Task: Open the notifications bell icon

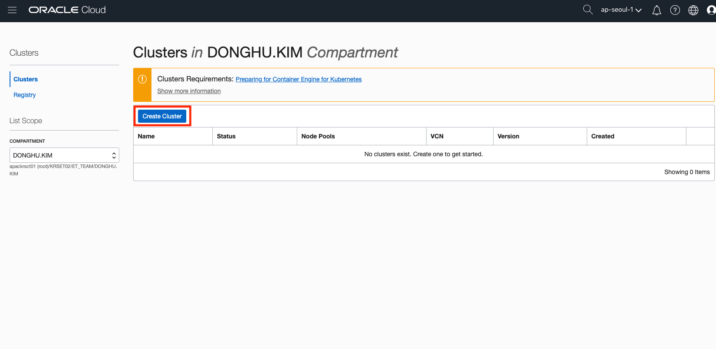Action: 657,10
